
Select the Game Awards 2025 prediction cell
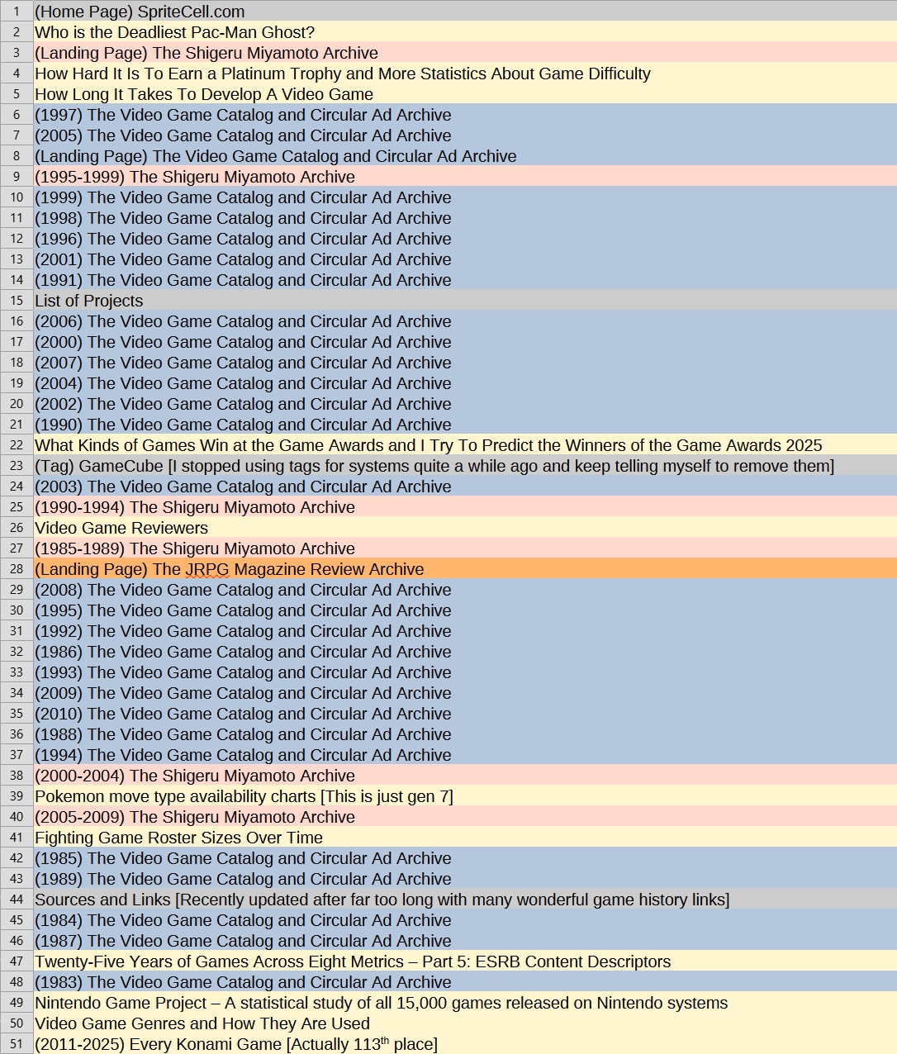pos(428,445)
